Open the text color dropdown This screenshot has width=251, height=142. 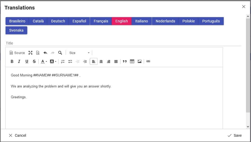(44, 61)
